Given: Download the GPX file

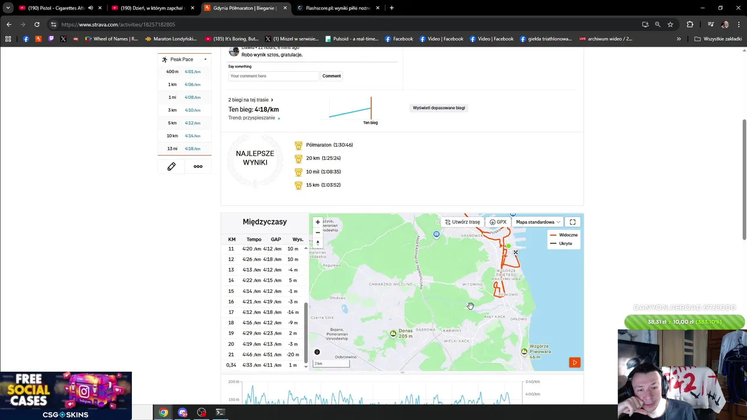Looking at the screenshot, I should click(498, 222).
